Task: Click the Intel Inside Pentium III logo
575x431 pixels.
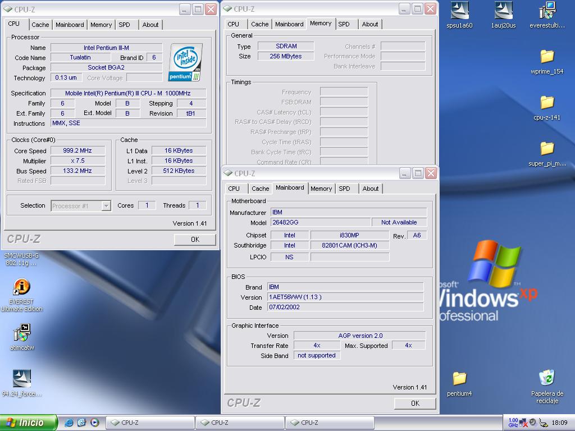Action: (x=185, y=62)
